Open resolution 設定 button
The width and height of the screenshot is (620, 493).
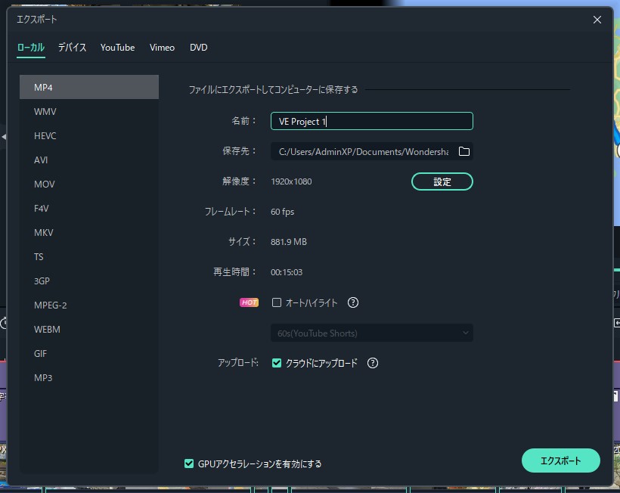click(442, 181)
